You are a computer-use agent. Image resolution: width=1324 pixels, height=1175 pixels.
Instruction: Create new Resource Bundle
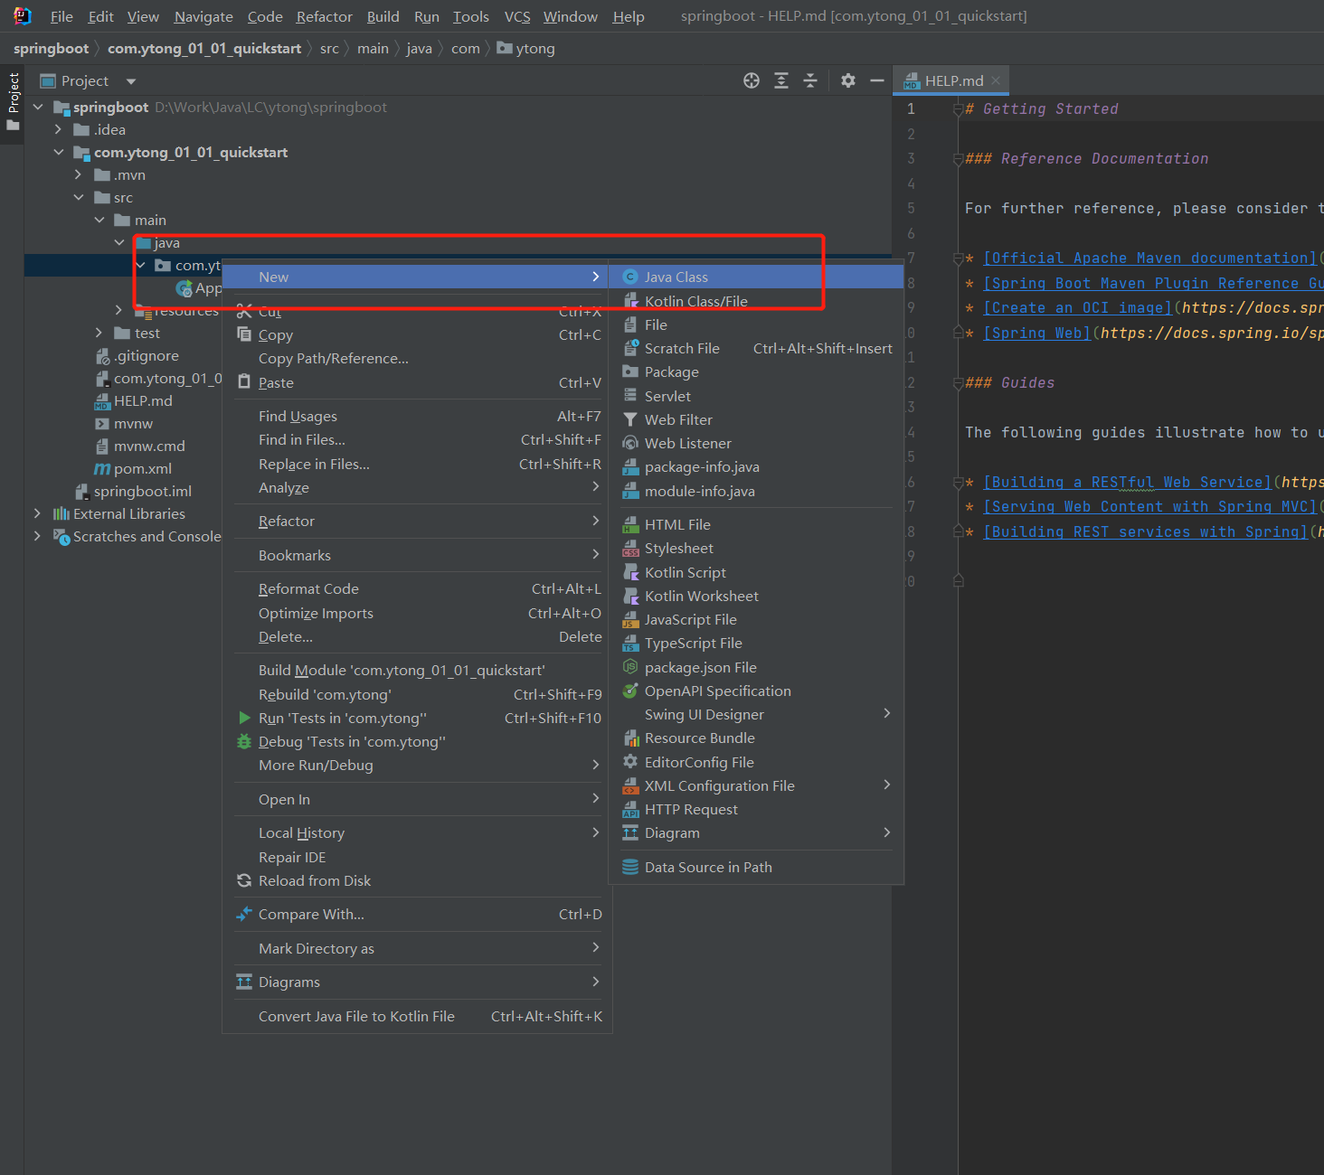[756, 738]
